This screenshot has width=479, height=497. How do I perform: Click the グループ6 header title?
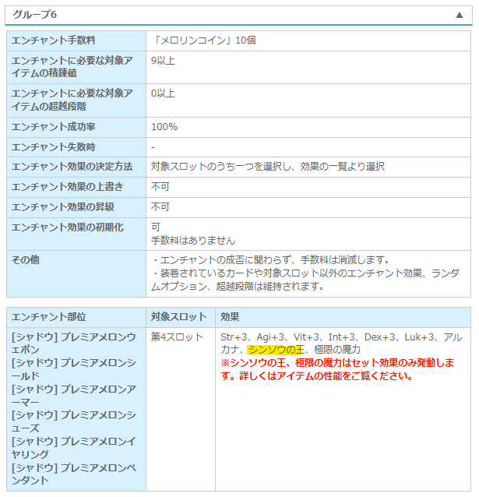[34, 15]
